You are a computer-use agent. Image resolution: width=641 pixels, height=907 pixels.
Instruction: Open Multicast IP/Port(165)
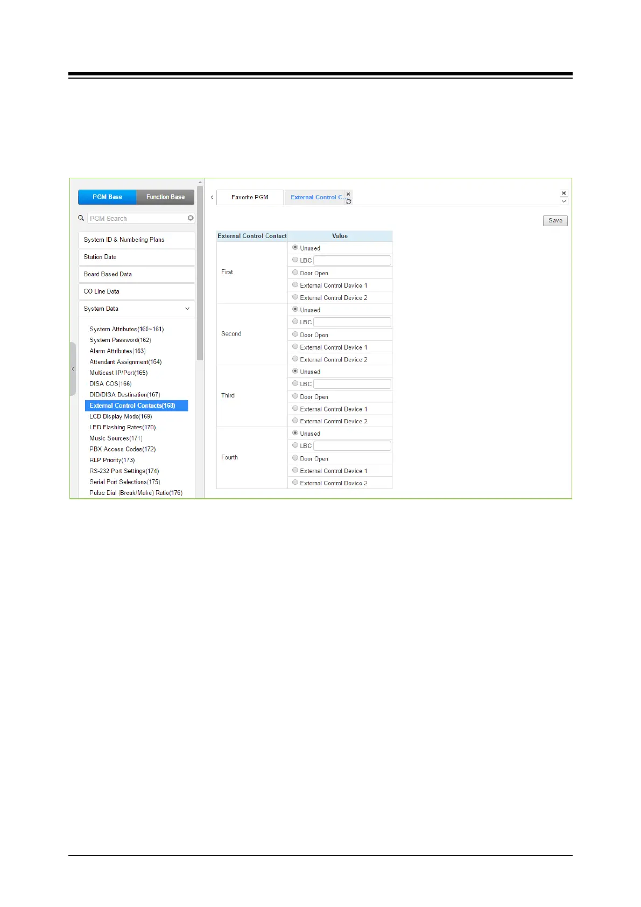pyautogui.click(x=118, y=373)
